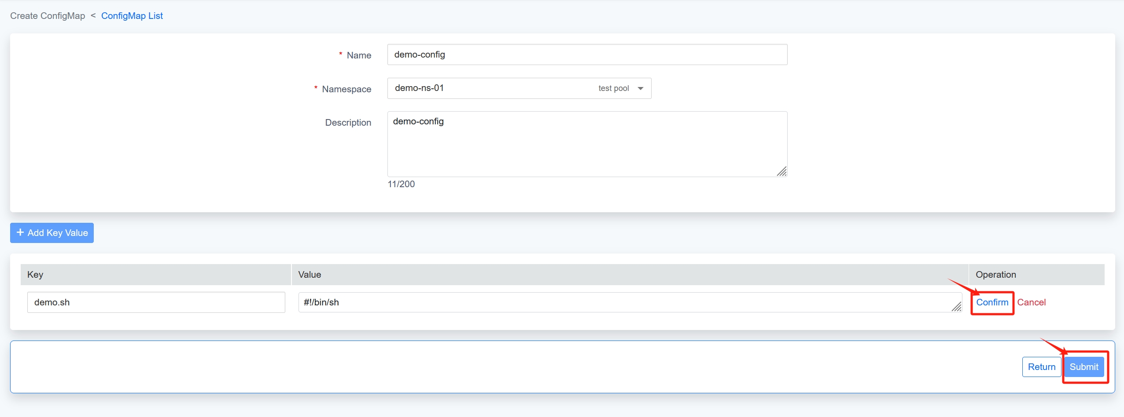
Task: Click the Value column header
Action: 310,275
